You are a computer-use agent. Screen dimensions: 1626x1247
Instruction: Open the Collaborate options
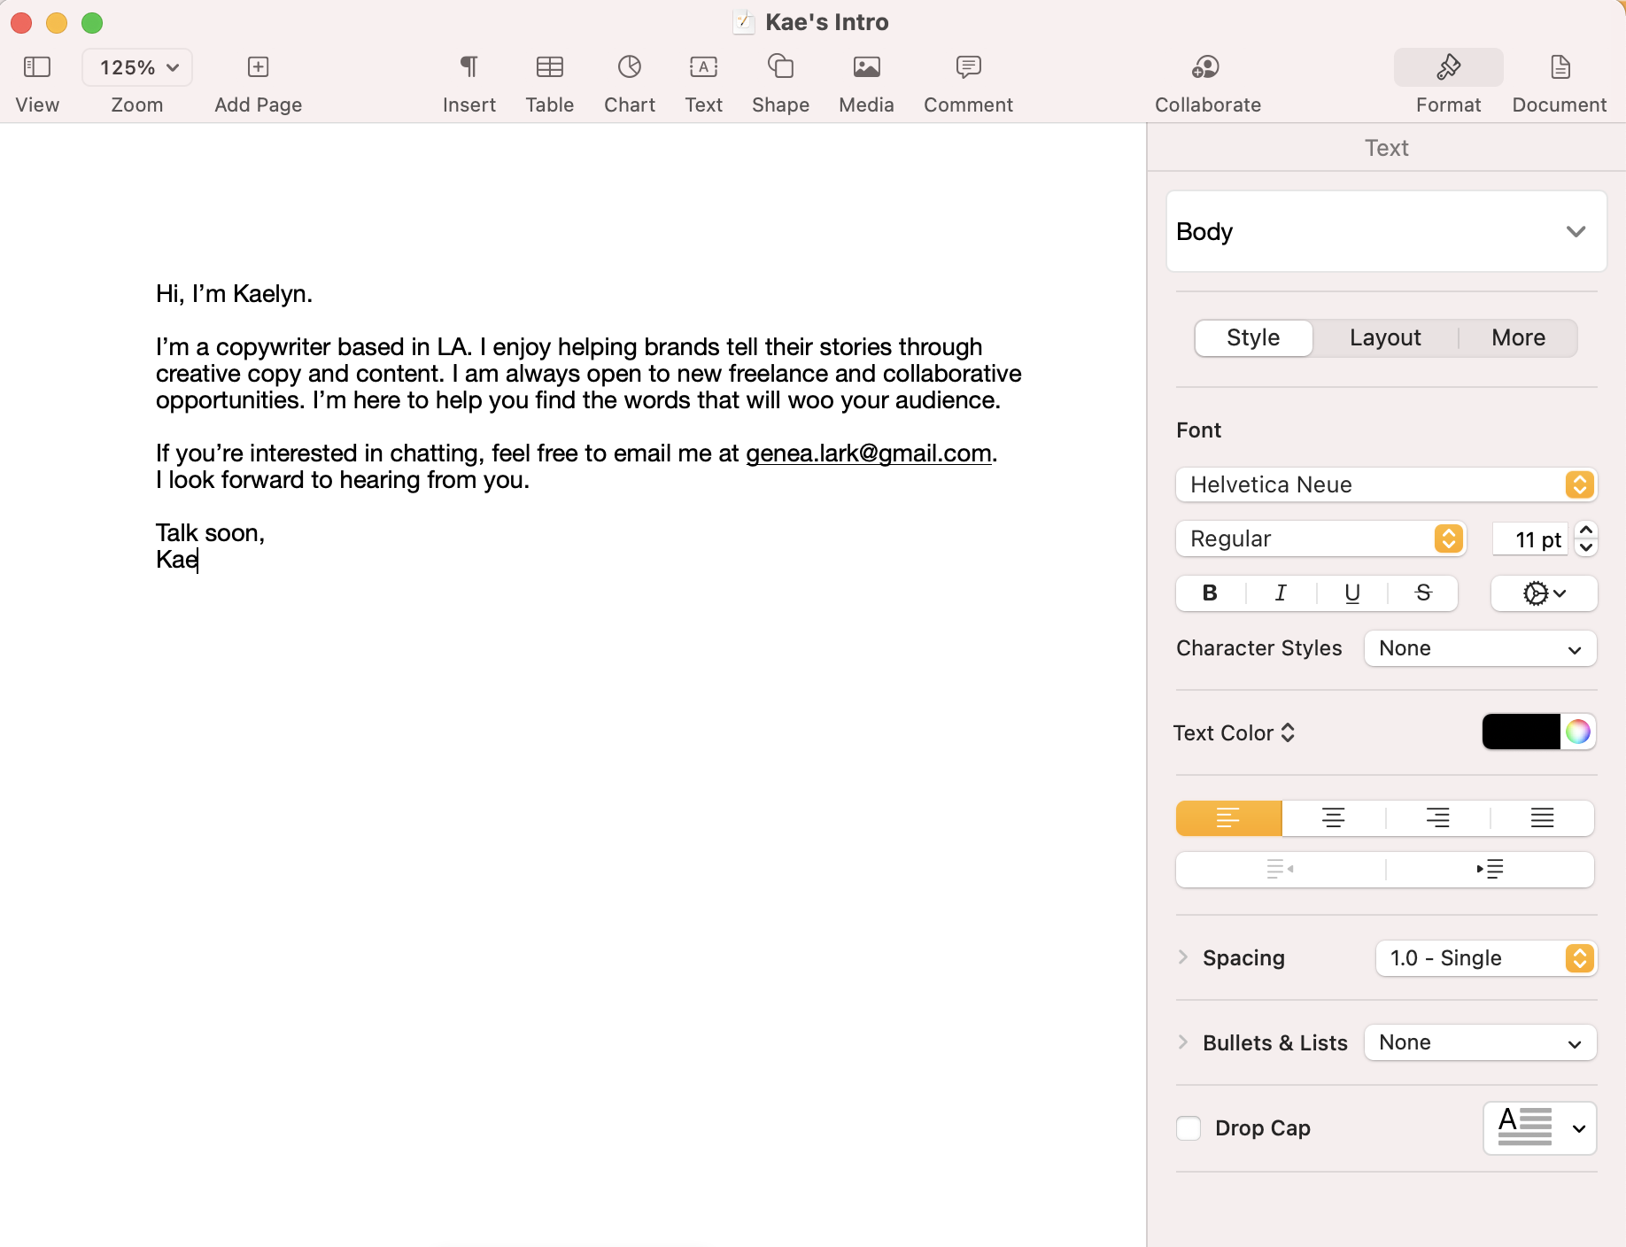coord(1207,67)
